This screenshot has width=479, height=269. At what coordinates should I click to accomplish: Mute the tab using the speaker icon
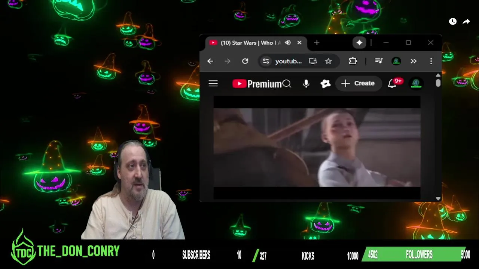coord(288,43)
